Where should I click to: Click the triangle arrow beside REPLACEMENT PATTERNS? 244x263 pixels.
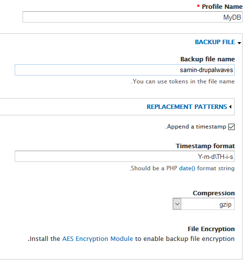(230, 106)
